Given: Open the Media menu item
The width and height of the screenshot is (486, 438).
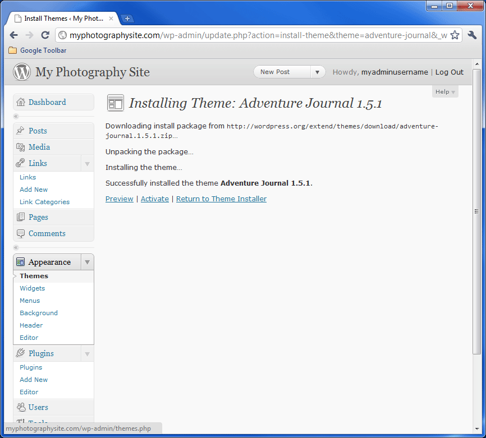Looking at the screenshot, I should (x=54, y=147).
